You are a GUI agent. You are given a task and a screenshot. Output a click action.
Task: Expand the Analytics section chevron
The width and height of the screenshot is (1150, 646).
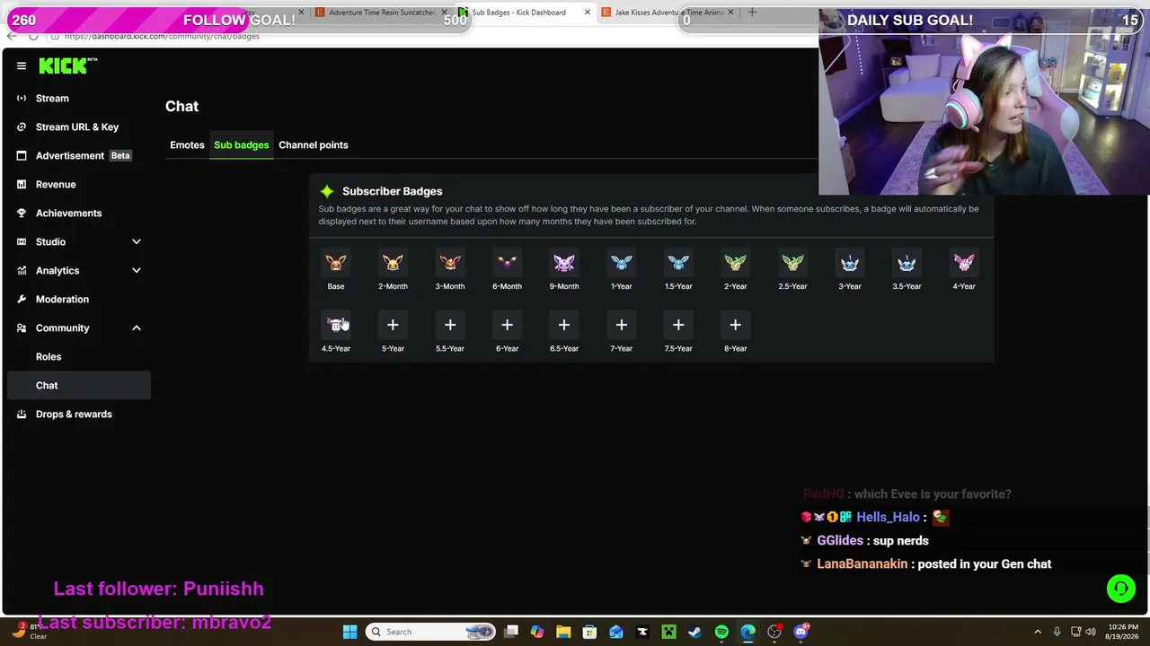click(137, 270)
